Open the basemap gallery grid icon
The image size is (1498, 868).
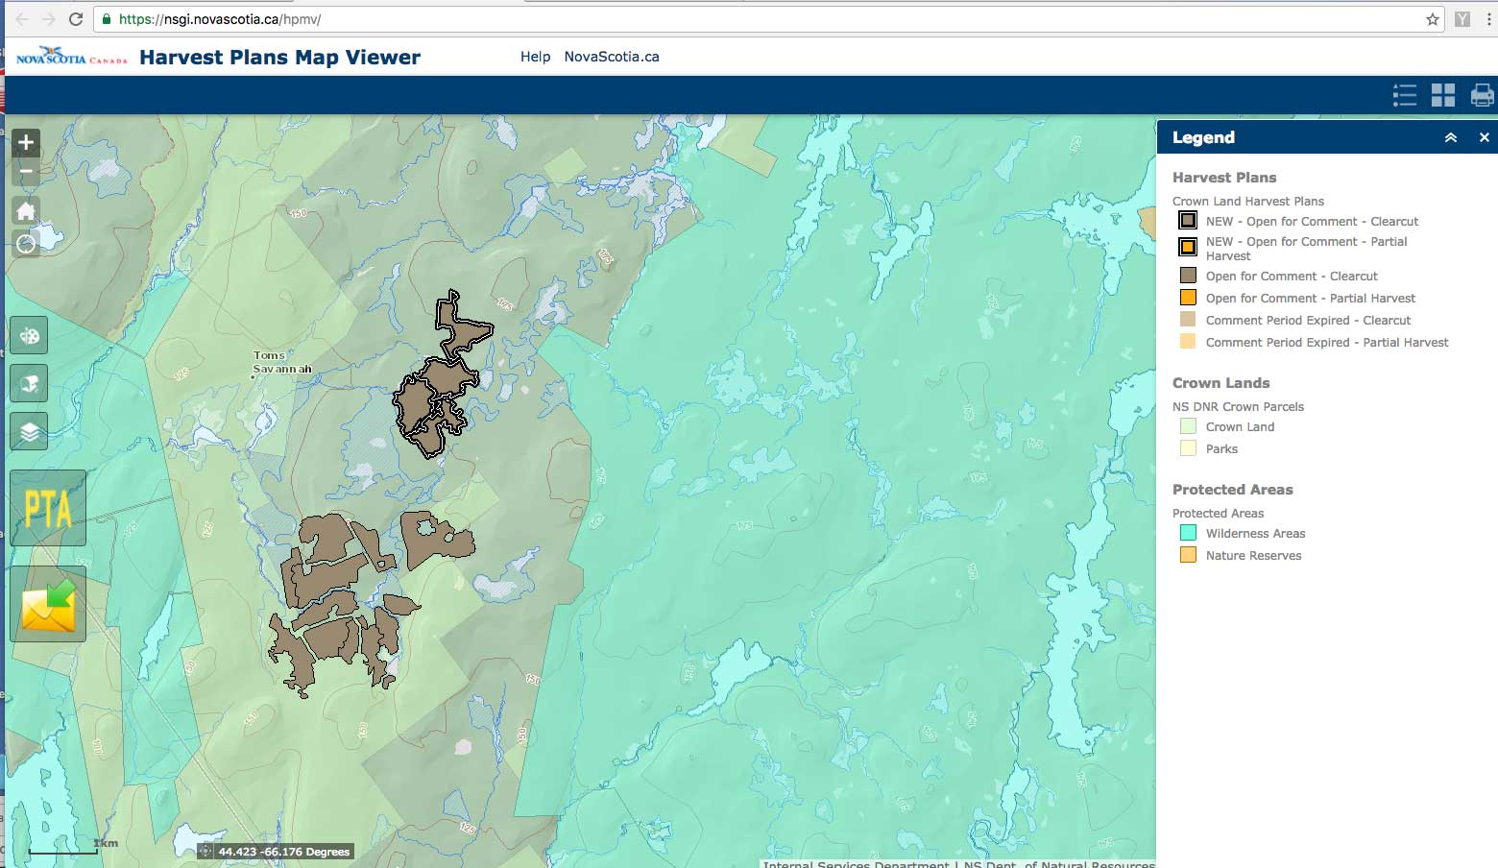pyautogui.click(x=1442, y=95)
